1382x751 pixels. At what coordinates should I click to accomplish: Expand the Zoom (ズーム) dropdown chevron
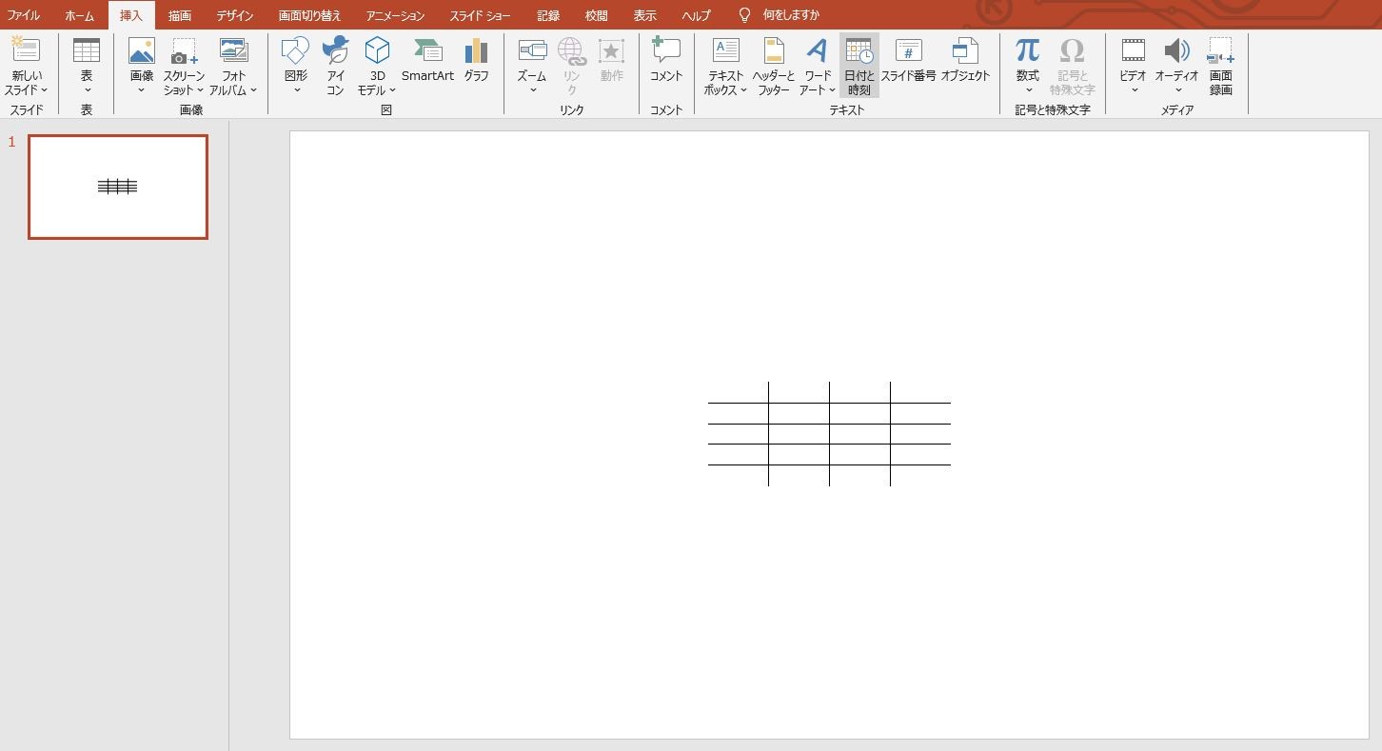pyautogui.click(x=532, y=90)
